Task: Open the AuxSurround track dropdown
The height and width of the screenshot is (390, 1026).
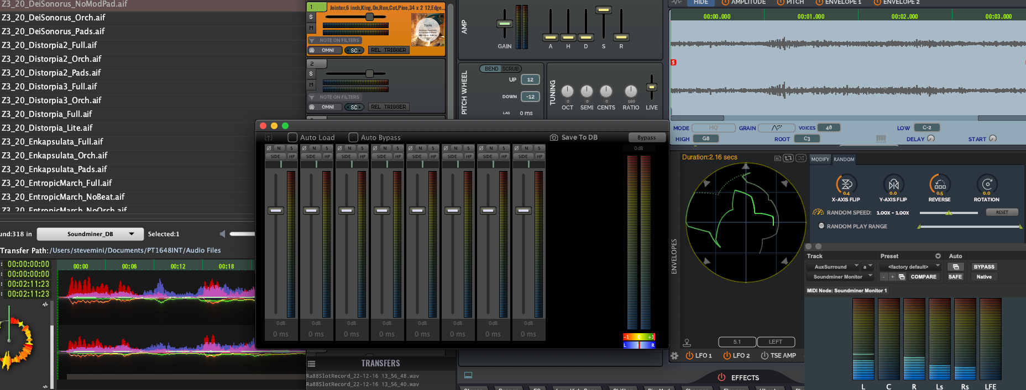Action: pos(833,267)
